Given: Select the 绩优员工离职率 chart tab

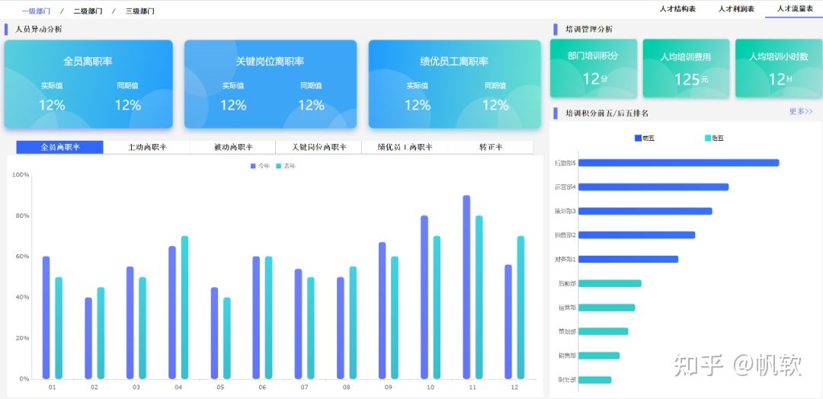Looking at the screenshot, I should point(405,147).
